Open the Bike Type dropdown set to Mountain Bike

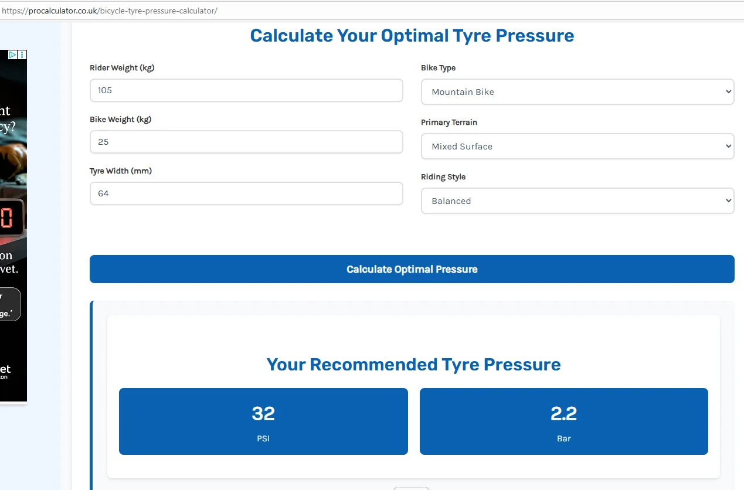click(577, 92)
